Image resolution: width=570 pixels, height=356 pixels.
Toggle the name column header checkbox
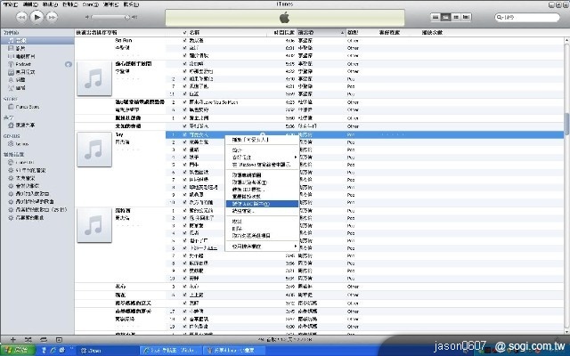coord(185,32)
